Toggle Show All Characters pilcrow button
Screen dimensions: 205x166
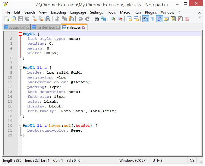click(x=152, y=19)
